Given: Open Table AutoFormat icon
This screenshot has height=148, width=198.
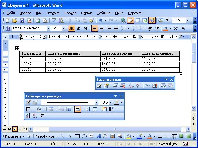Looking at the screenshot, I should click(x=104, y=109).
